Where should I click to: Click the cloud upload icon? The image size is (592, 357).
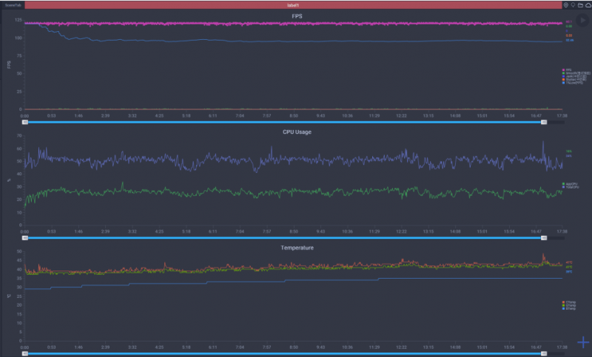(588, 4)
